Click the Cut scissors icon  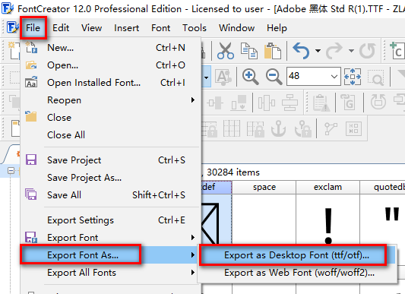tap(226, 51)
